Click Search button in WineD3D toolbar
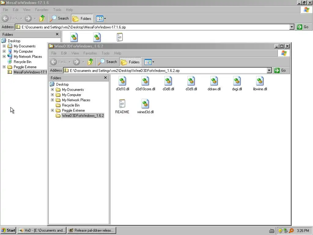313x235 pixels. point(107,62)
